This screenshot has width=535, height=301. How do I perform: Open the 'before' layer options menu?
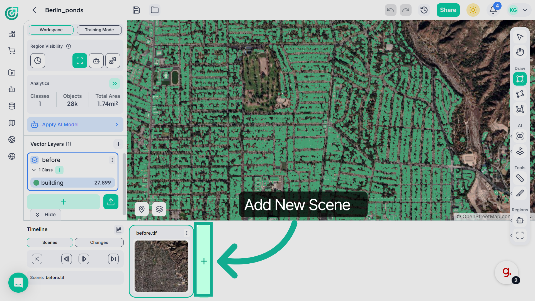pyautogui.click(x=112, y=160)
